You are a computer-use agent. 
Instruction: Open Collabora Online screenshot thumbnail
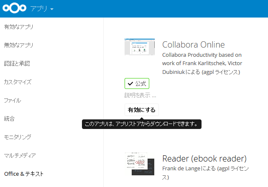140,47
